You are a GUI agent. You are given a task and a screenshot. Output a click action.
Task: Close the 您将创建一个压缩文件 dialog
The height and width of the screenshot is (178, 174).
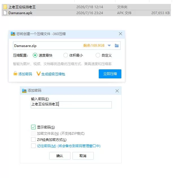click(121, 34)
